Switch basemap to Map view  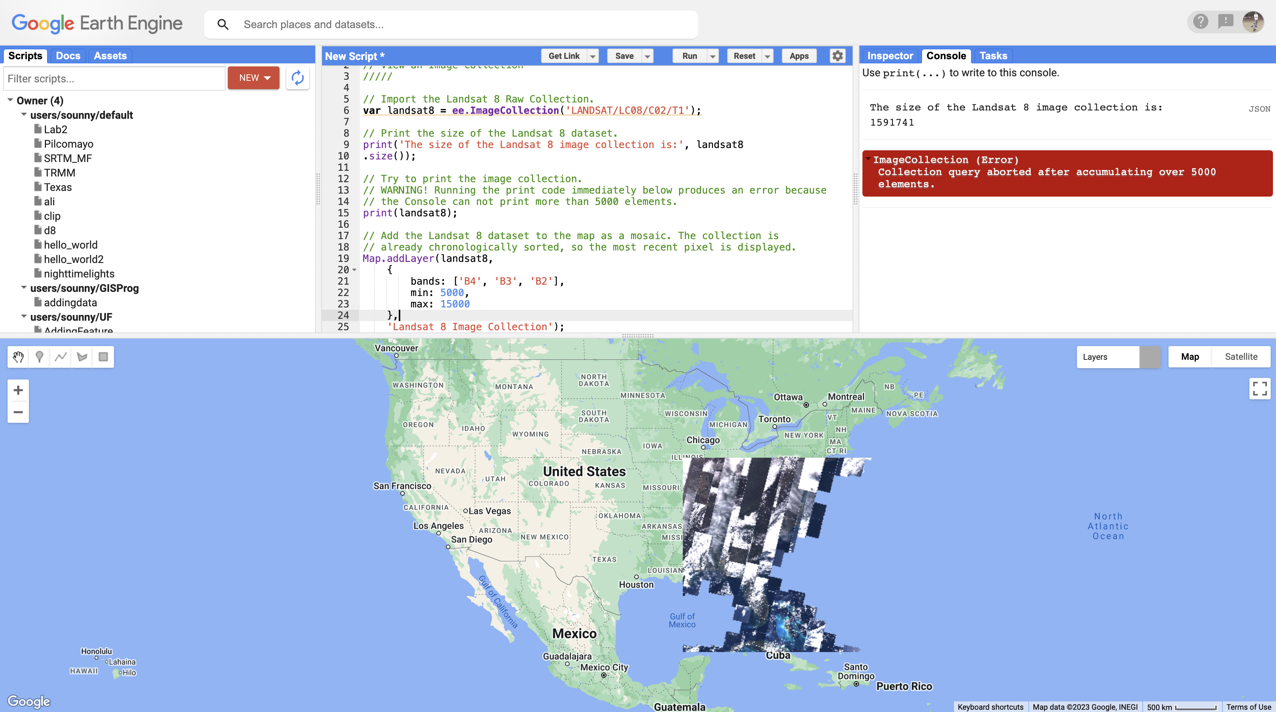tap(1189, 356)
